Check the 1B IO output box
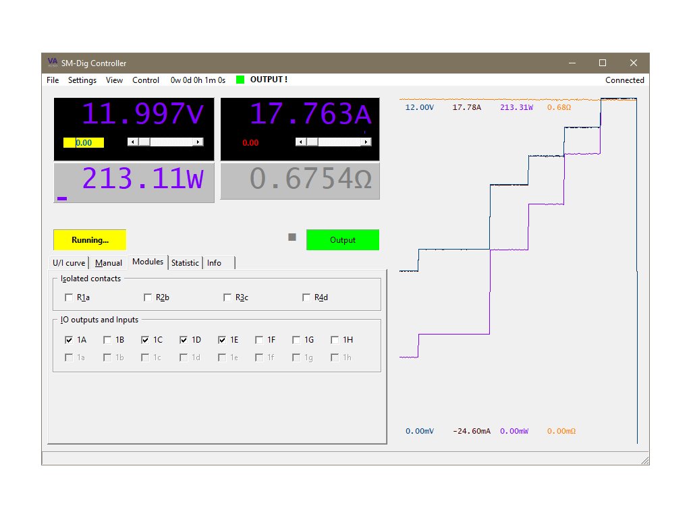The height and width of the screenshot is (518, 691). [x=107, y=340]
